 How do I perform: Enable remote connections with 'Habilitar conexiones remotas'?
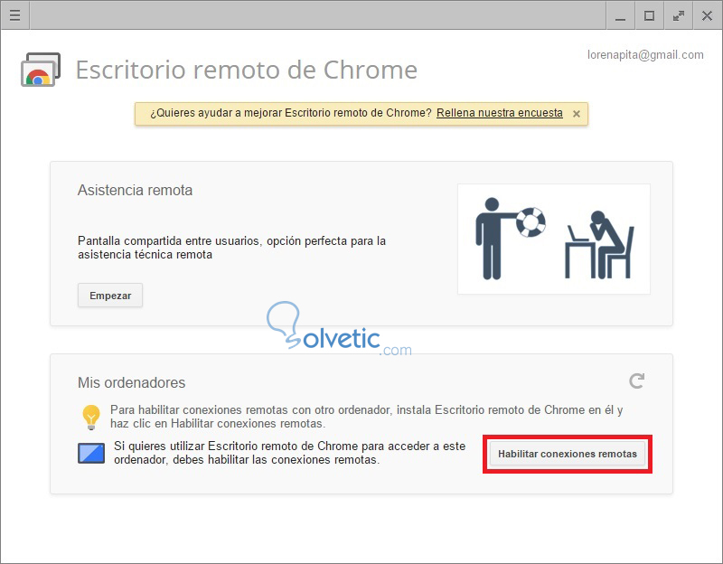coord(568,454)
